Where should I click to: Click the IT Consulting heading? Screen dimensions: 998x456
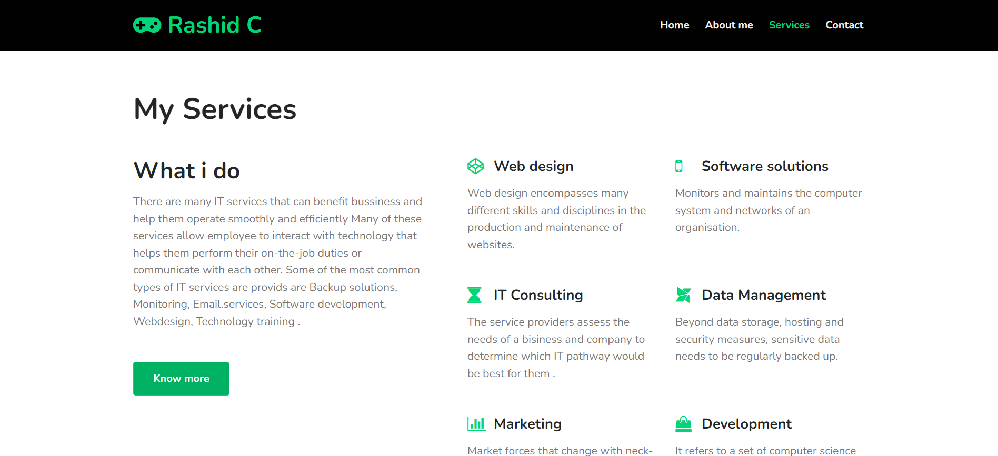tap(538, 295)
